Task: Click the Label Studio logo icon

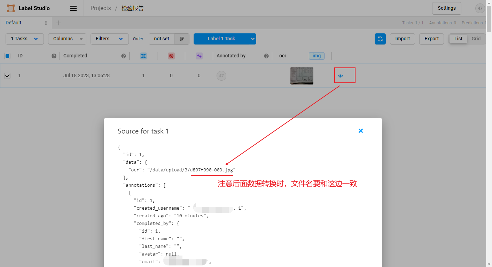Action: (x=11, y=8)
